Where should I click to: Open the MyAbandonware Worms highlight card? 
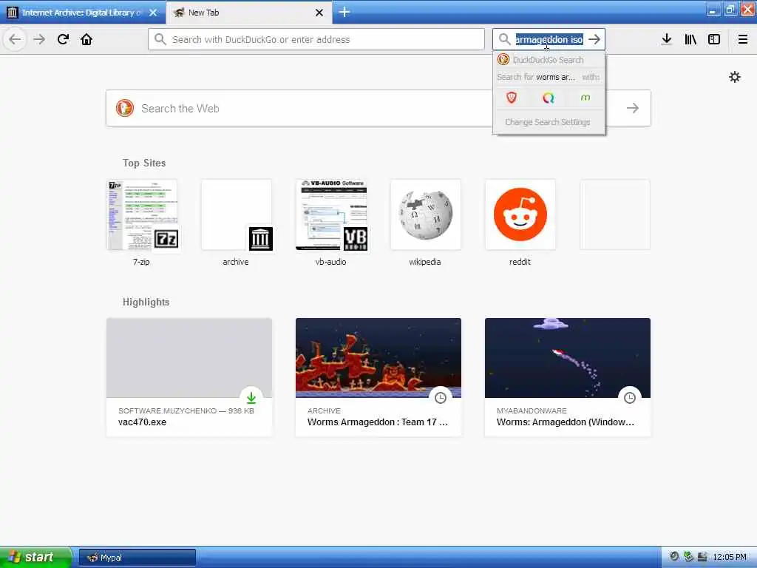tap(568, 377)
